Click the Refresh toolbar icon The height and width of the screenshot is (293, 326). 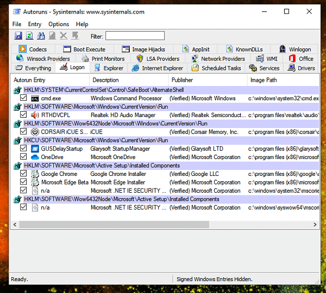pos(29,35)
